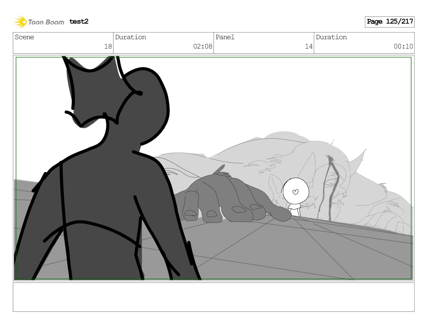The width and height of the screenshot is (428, 331).
Task: Select the panel number '14'
Action: tap(309, 46)
